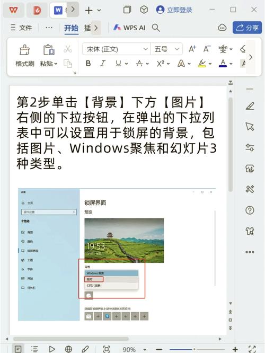Toggle bold formatting
Viewport: 265px width, 353px height.
point(89,64)
